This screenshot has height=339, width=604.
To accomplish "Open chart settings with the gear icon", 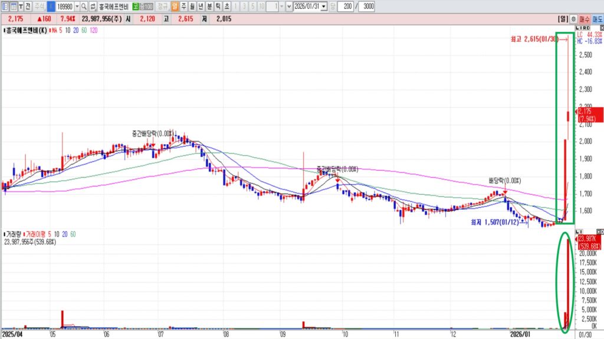I will click(573, 19).
